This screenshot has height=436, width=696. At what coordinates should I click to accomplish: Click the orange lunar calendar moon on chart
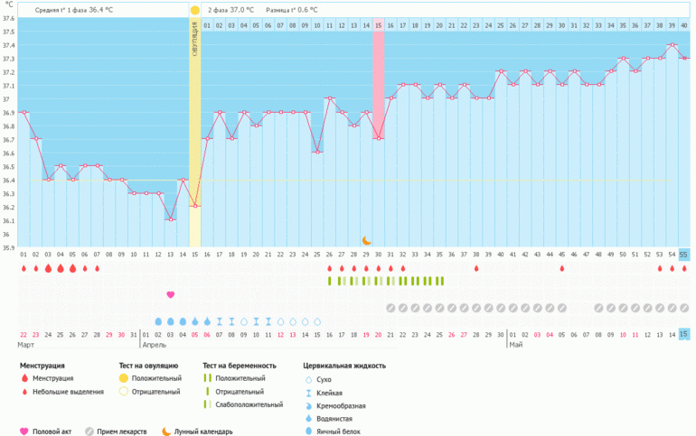coord(366,240)
